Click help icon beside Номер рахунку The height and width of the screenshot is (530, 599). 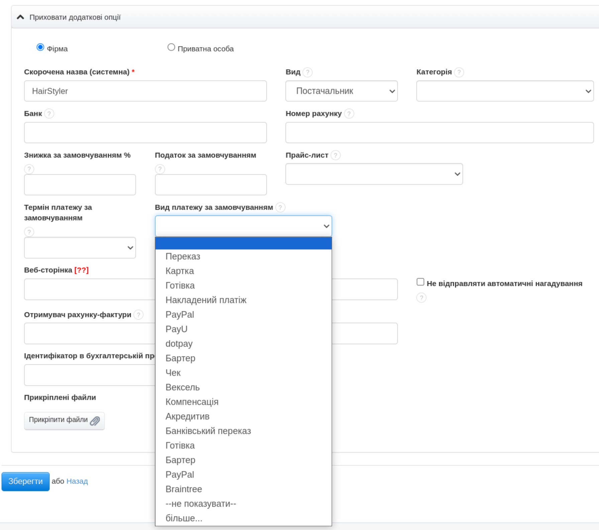point(349,114)
